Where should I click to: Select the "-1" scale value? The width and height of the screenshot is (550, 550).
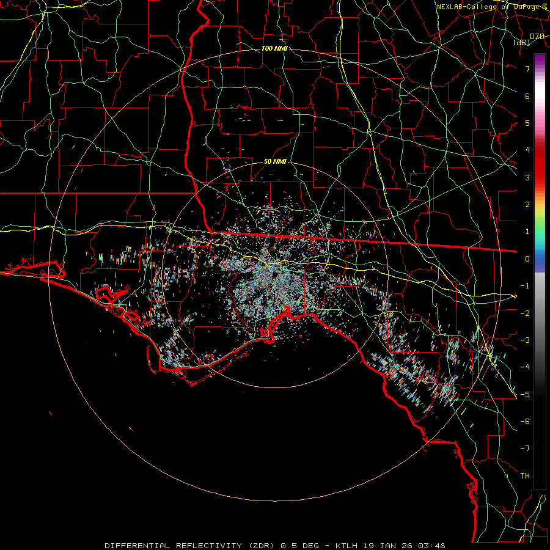[x=525, y=286]
